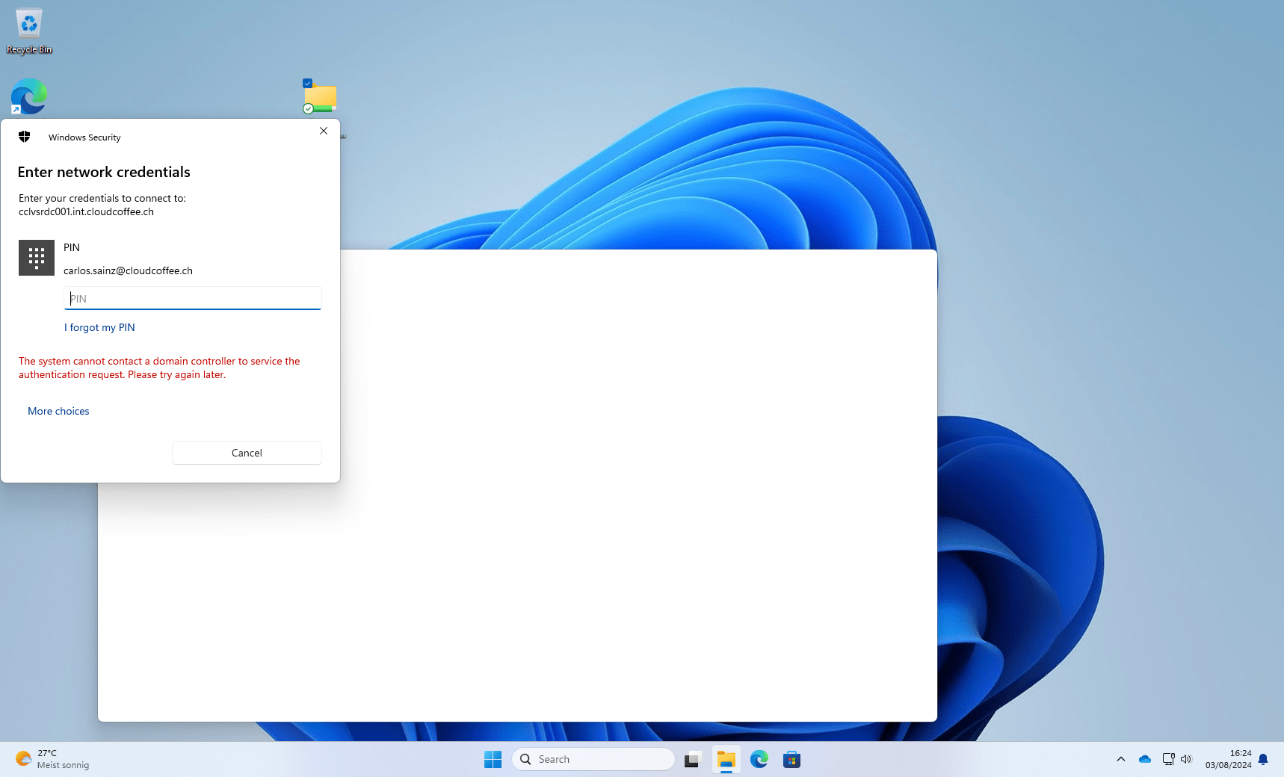Open Task View from the taskbar
The height and width of the screenshot is (777, 1284).
click(691, 758)
